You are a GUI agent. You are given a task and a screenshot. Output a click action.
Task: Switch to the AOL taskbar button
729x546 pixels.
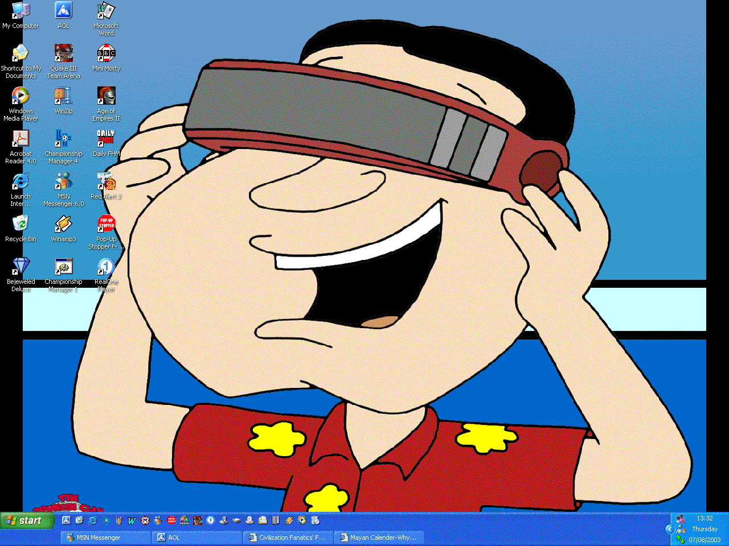[x=197, y=537]
